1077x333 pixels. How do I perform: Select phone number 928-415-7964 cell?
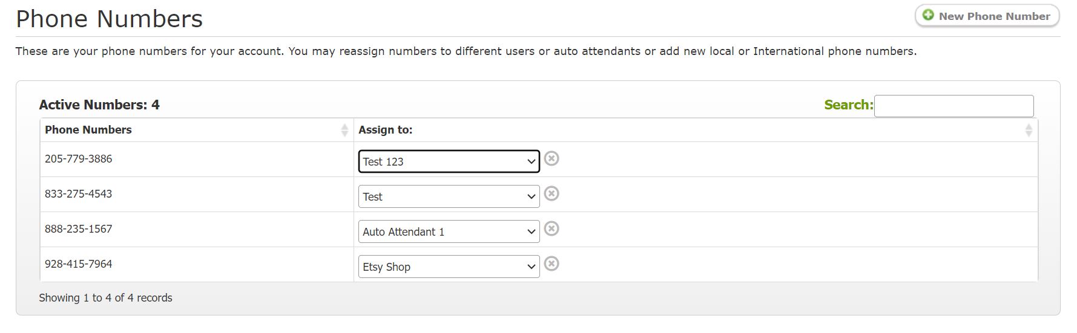[x=197, y=264]
